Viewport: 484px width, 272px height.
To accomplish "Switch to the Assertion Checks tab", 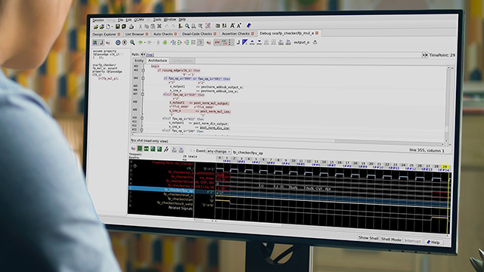I will coord(235,33).
